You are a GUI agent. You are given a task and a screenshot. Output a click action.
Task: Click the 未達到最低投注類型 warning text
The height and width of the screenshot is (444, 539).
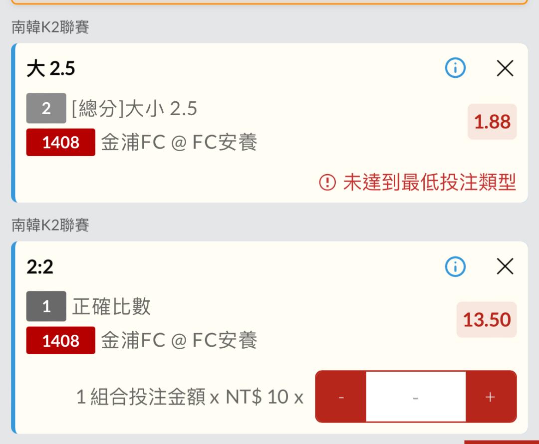point(430,182)
